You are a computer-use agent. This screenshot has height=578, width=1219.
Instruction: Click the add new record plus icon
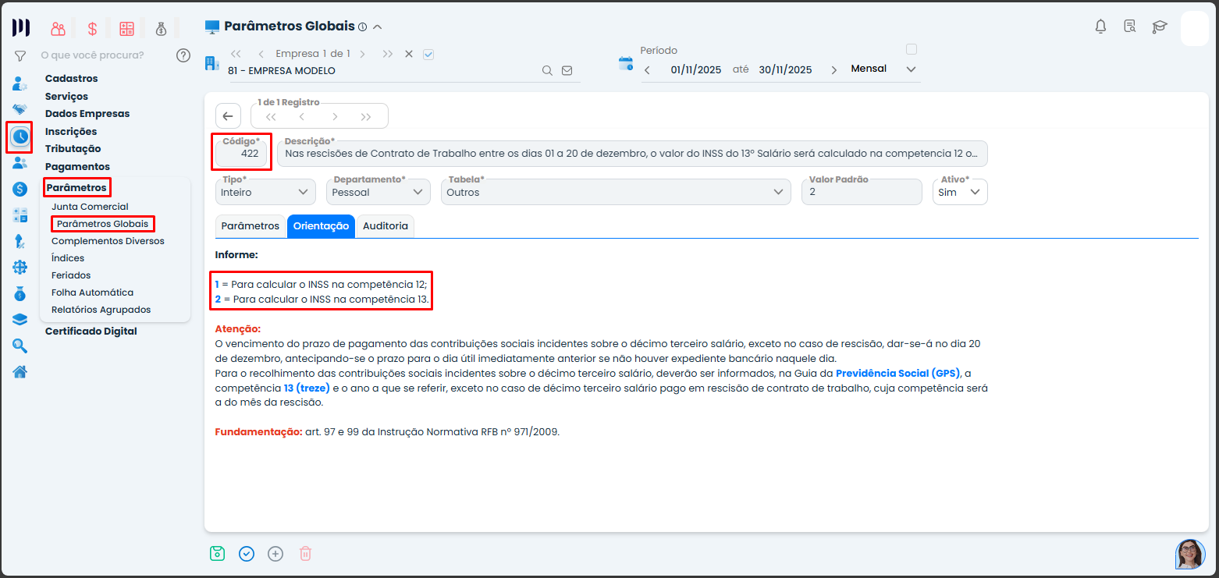click(x=275, y=554)
